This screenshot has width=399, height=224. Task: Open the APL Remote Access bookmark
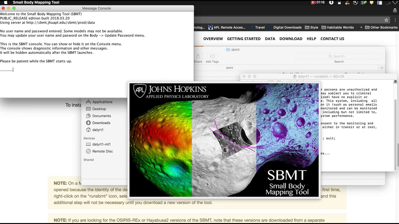[x=227, y=27]
